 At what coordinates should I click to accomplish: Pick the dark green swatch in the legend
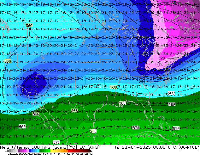pyautogui.click(x=41, y=151)
